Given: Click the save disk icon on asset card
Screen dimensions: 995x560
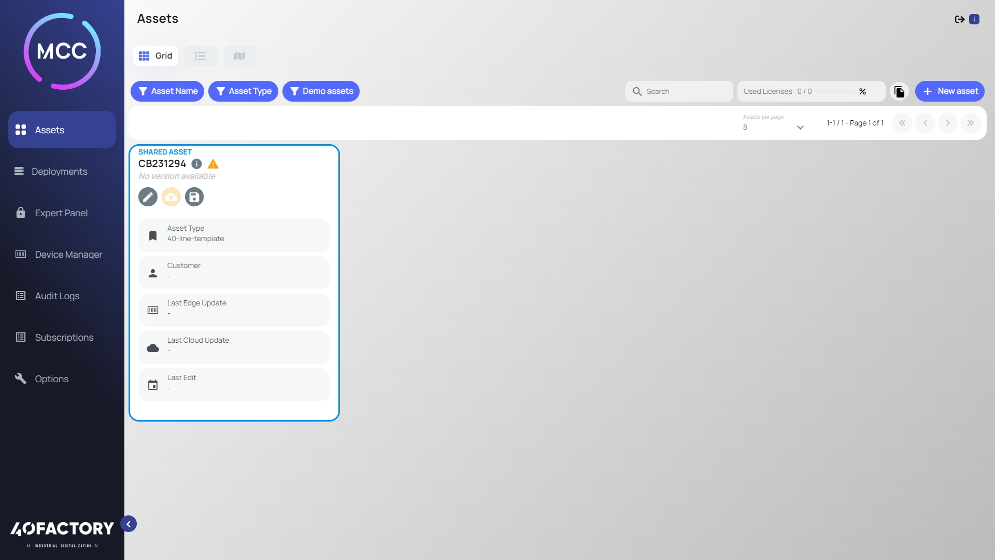Looking at the screenshot, I should pyautogui.click(x=194, y=197).
